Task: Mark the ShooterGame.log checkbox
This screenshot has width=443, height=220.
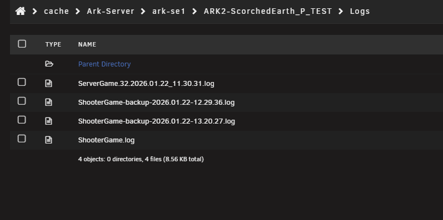Action: click(22, 139)
